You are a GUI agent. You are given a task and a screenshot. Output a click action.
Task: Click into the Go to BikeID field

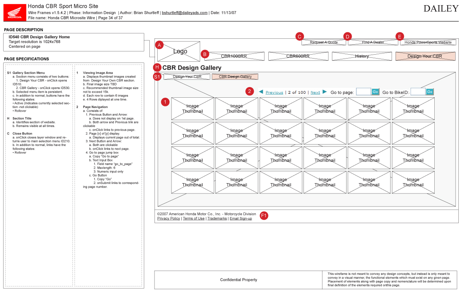[x=418, y=92]
